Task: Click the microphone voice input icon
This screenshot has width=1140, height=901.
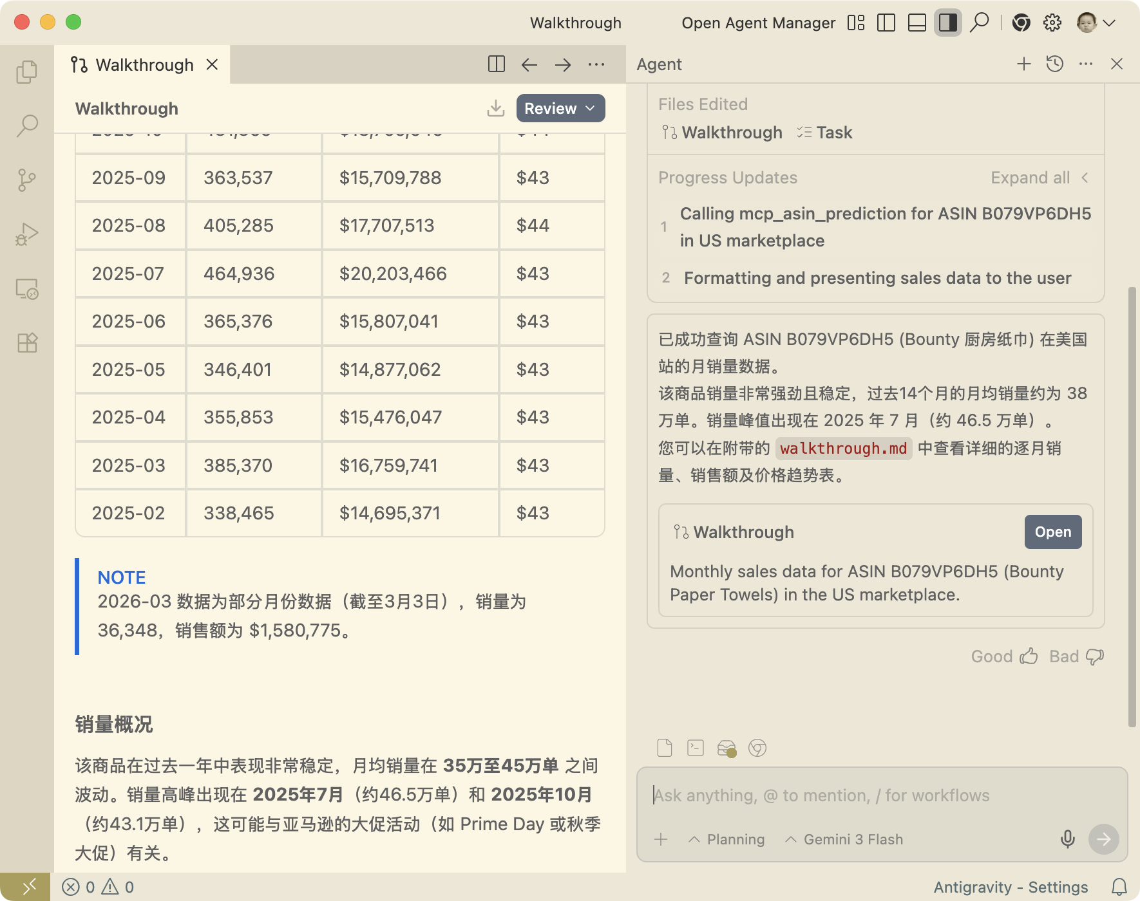Action: tap(1067, 839)
